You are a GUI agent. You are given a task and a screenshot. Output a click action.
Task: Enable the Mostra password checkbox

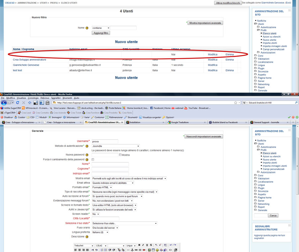(120, 155)
